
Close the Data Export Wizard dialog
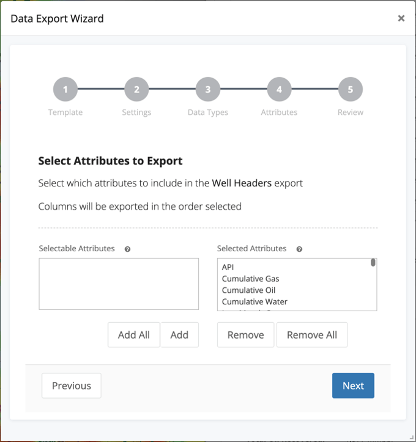[x=401, y=18]
